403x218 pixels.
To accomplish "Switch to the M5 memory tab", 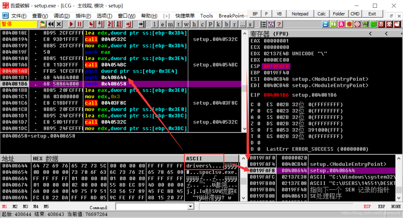I will click(46, 207).
